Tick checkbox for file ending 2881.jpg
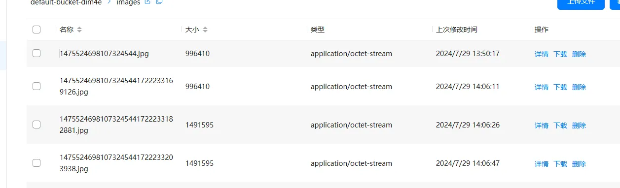Screen dimensions: 620x188 [36, 125]
